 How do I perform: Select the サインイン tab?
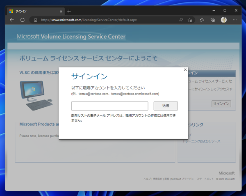click(35, 12)
